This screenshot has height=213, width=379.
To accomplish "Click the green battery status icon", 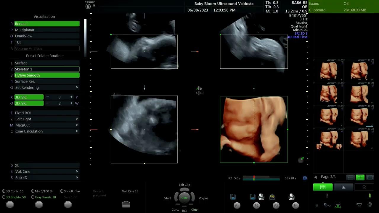I will coord(370,196).
